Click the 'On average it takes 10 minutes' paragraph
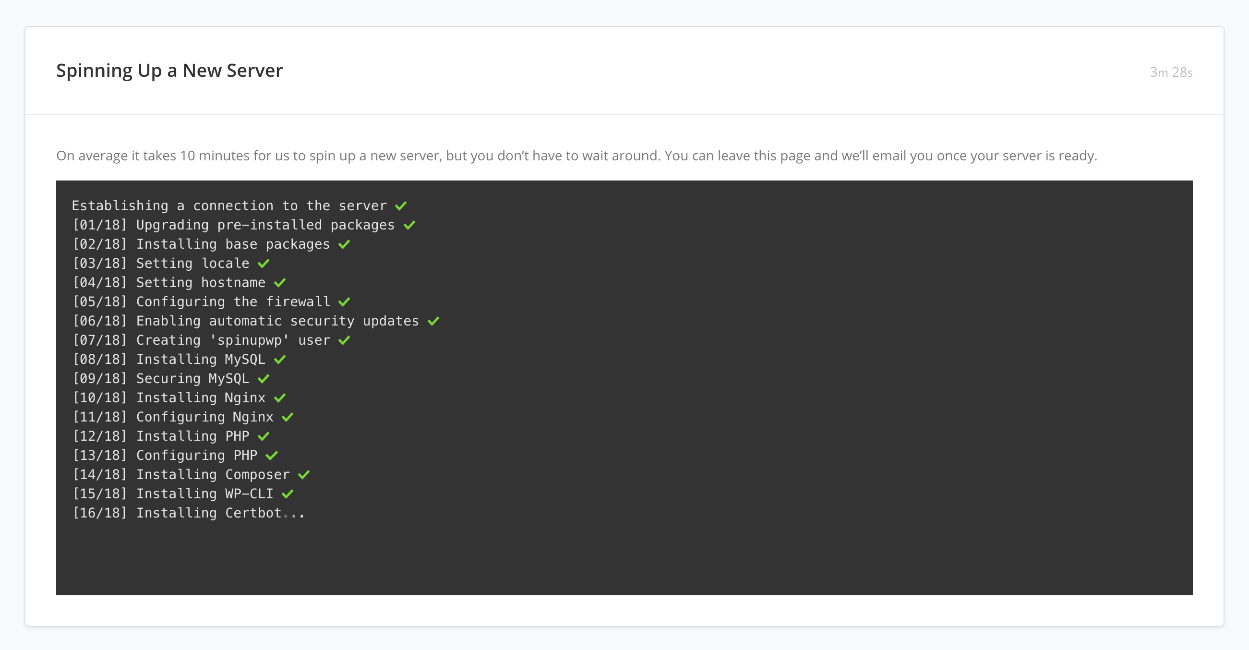The height and width of the screenshot is (650, 1249). click(576, 156)
